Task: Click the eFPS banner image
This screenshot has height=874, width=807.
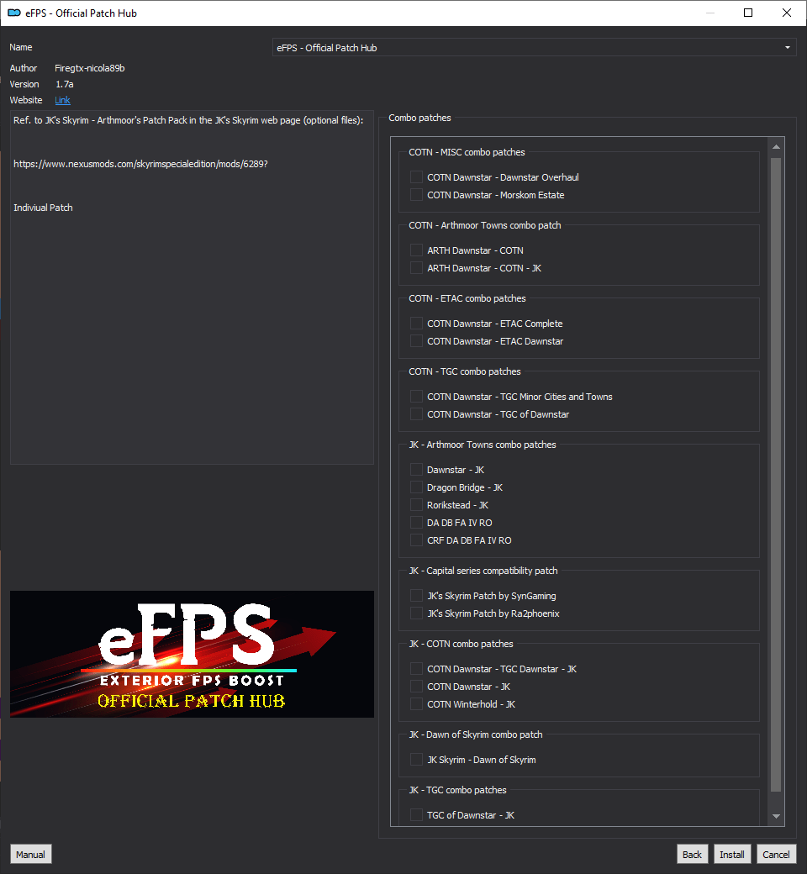Action: pyautogui.click(x=192, y=654)
